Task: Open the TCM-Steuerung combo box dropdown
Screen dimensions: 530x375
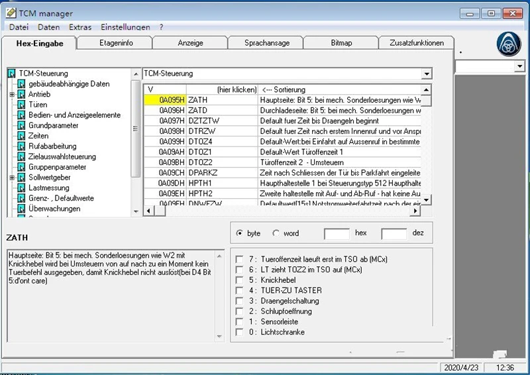Action: 427,74
